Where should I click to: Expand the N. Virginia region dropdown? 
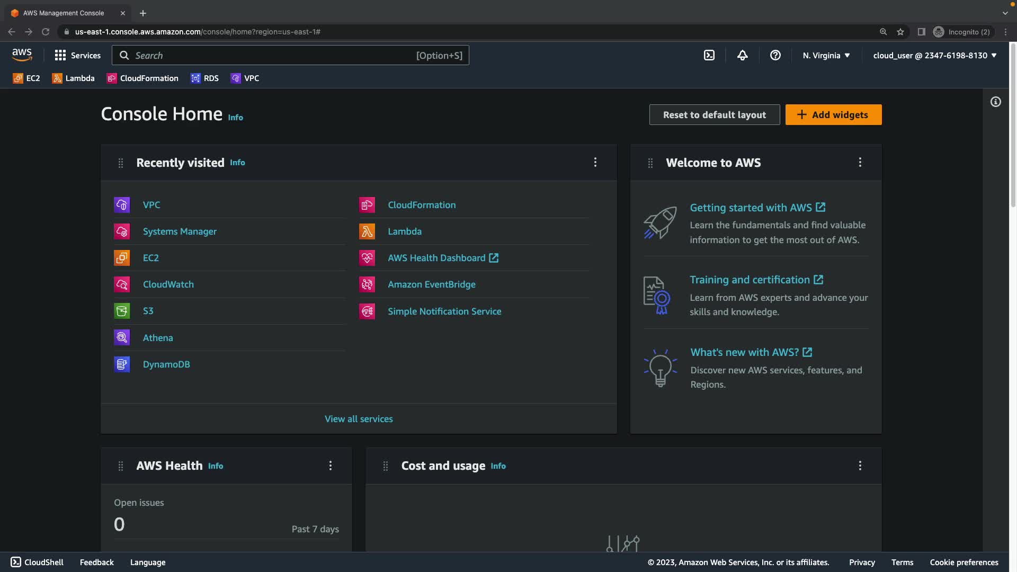[826, 55]
